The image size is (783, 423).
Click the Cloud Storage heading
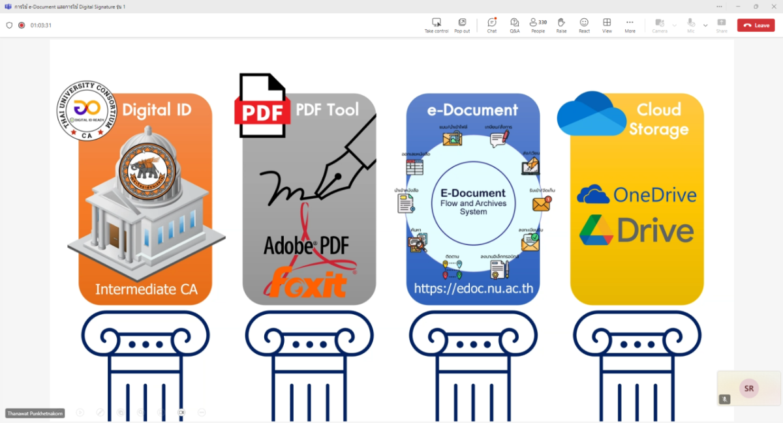658,119
